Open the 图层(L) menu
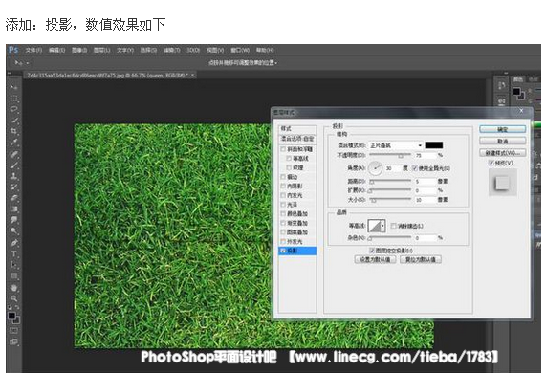Viewport: 546px width, 373px height. click(101, 50)
